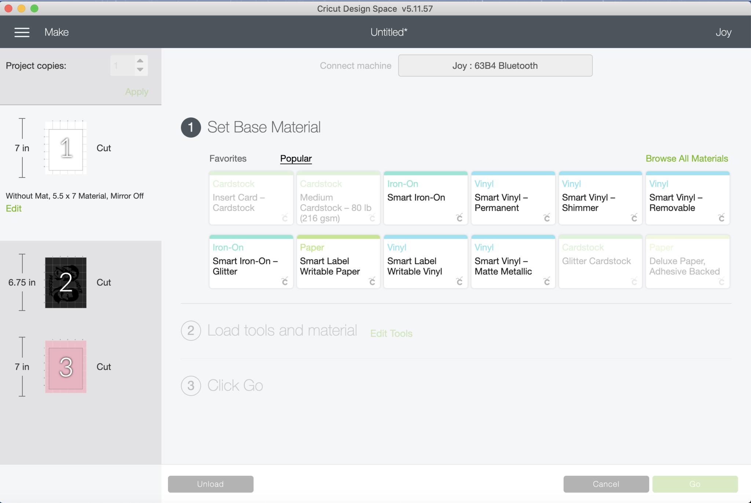Click Cricut logo on Smart Vinyl Shimmer card

634,218
